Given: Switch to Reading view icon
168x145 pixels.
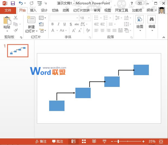Looking at the screenshot, I should [94, 141].
